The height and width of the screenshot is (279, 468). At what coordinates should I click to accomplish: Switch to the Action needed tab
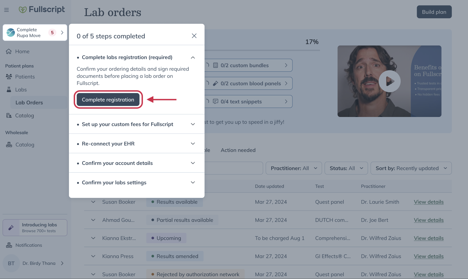(x=238, y=150)
